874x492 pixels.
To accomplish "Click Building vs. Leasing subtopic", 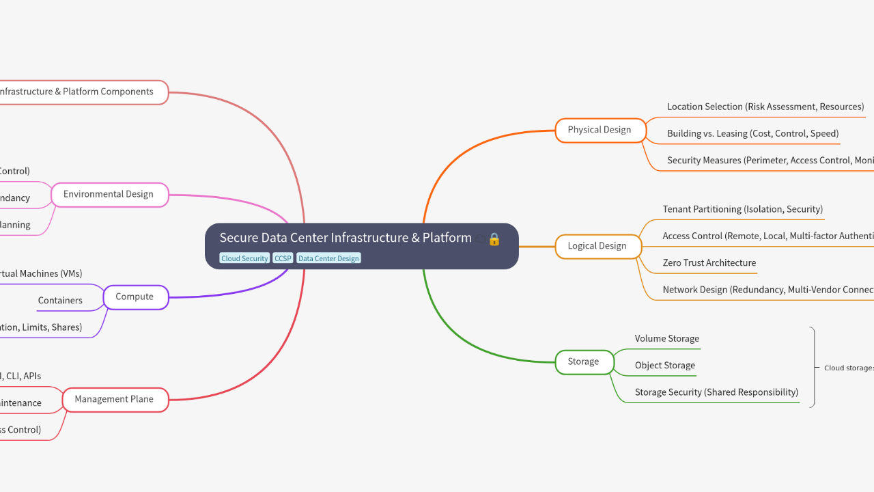I will tap(753, 133).
